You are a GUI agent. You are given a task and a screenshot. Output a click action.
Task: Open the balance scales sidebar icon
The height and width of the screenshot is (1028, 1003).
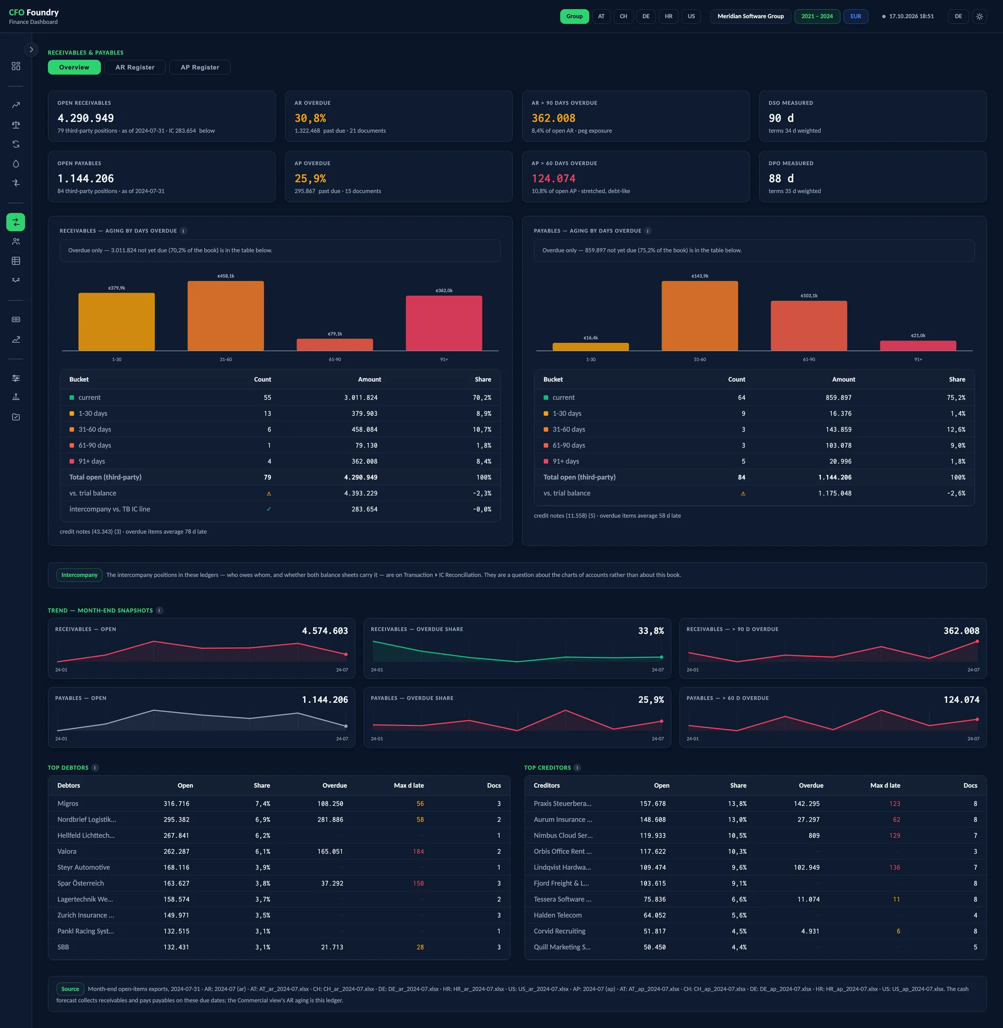tap(16, 125)
